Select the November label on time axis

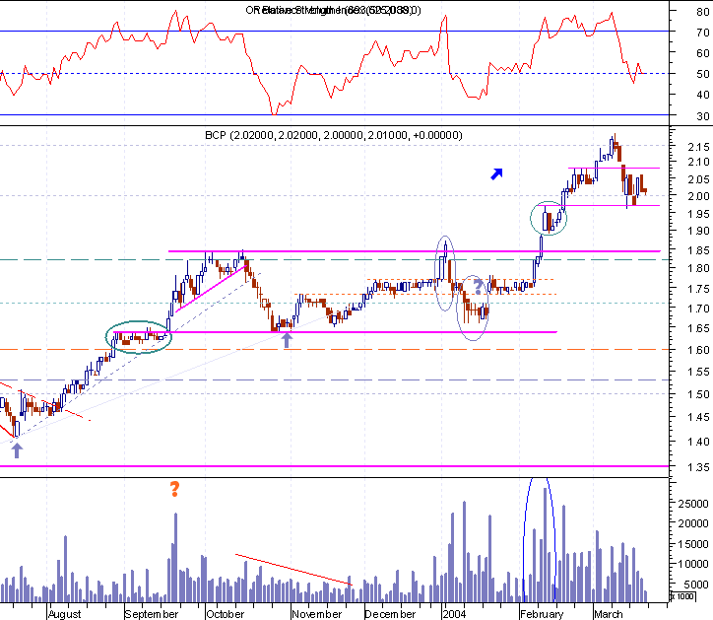316,614
